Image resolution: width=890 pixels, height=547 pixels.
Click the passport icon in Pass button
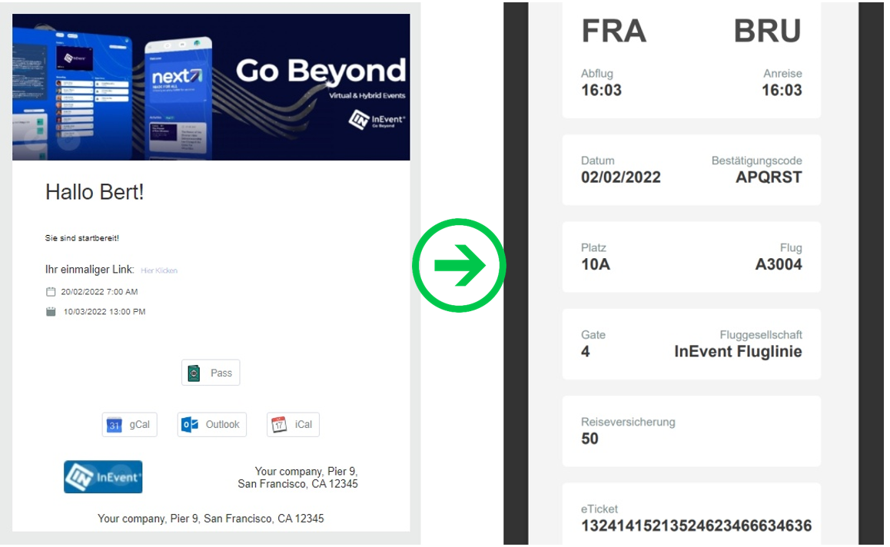pyautogui.click(x=194, y=373)
